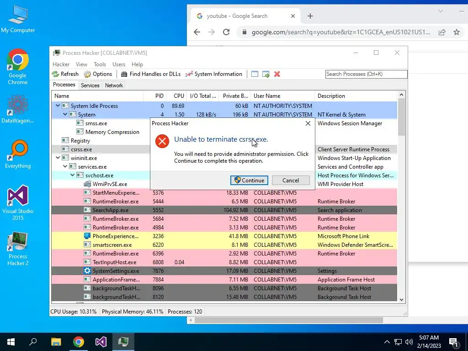
Task: Click Continue in the error dialog
Action: 249,180
